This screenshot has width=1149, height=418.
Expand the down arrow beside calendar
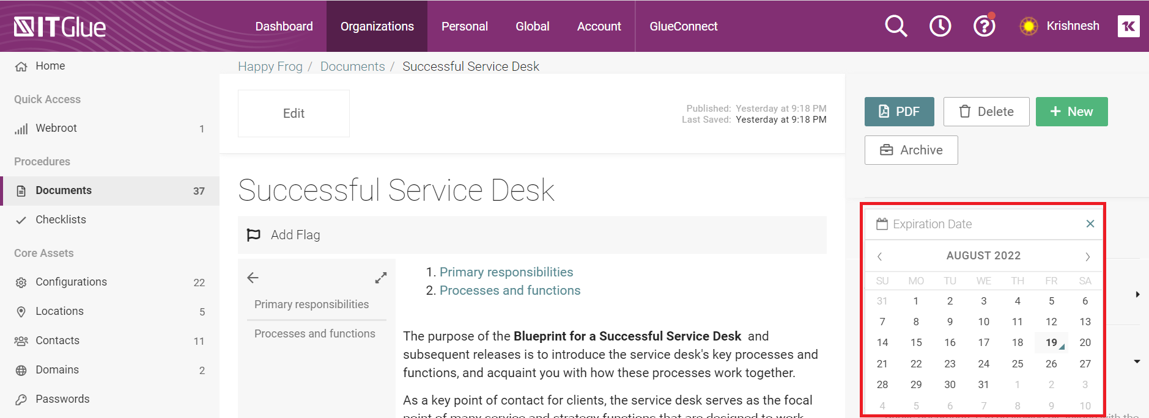[1137, 362]
